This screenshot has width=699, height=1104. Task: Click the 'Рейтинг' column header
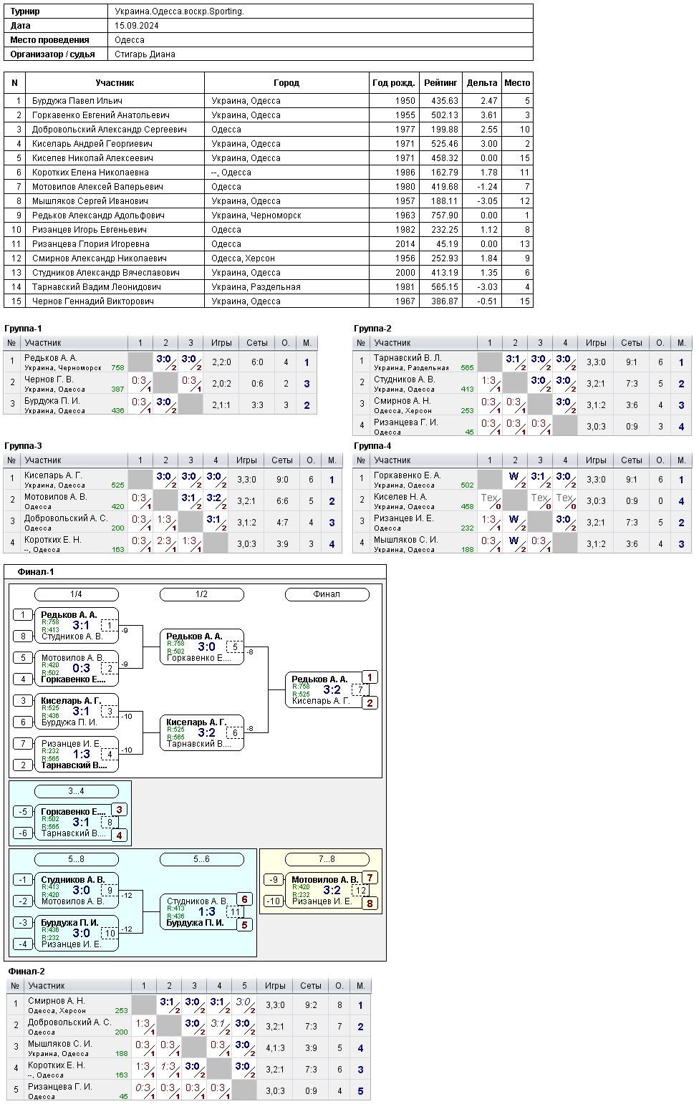click(440, 83)
